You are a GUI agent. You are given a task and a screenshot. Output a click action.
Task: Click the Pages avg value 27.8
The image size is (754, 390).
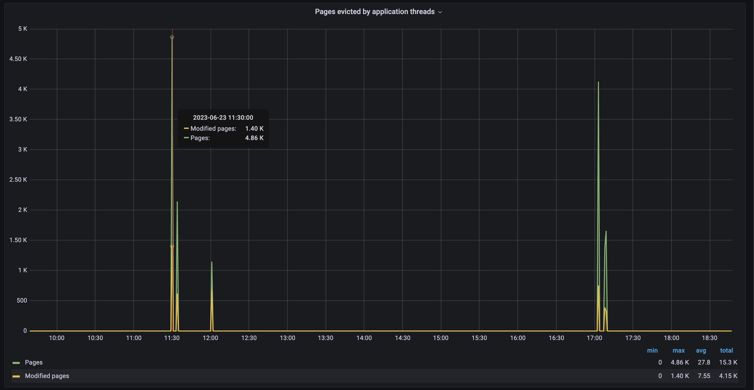click(x=704, y=362)
